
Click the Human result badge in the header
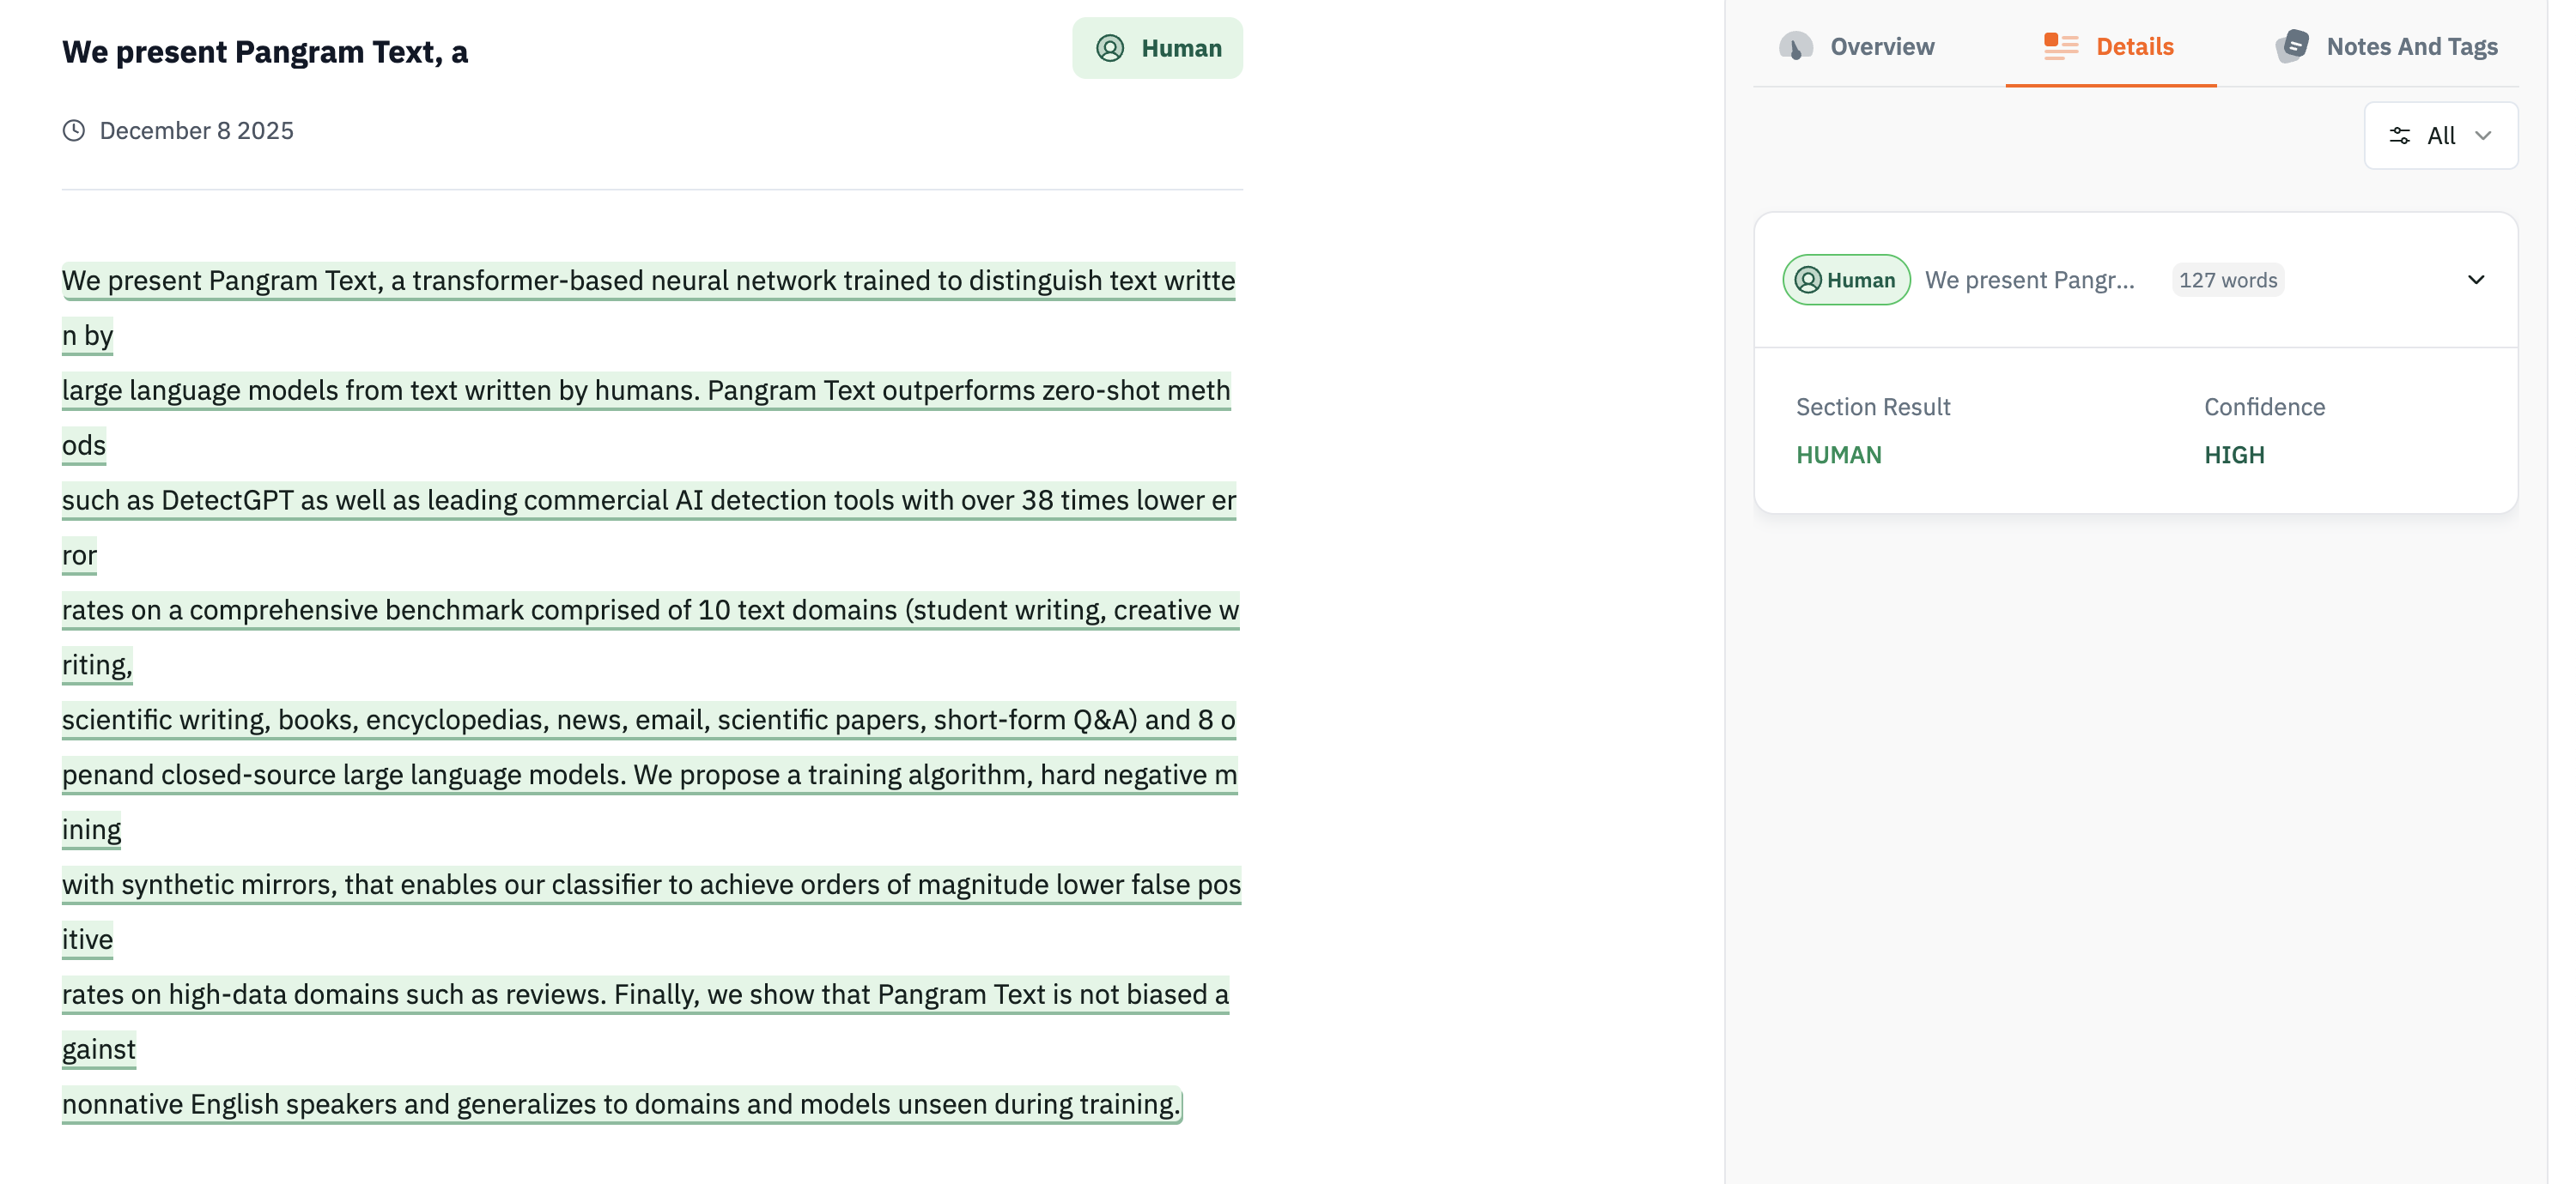1157,48
